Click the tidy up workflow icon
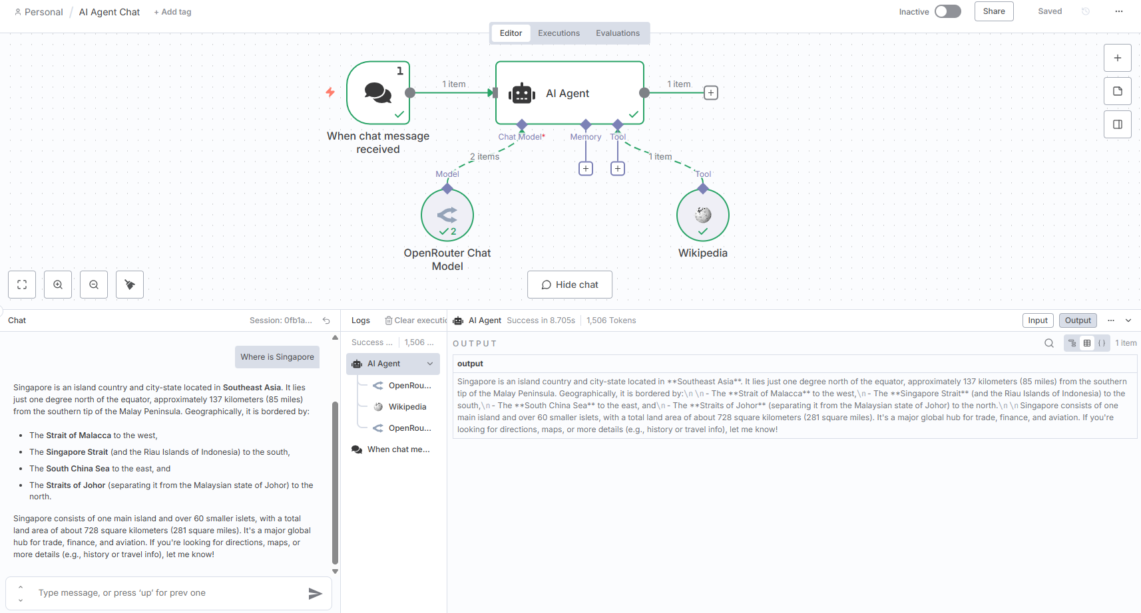 point(130,285)
